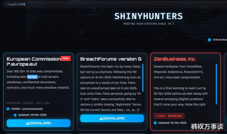The image size is (227, 134).
Task: Open the Information tab button
Action: click(x=216, y=40)
